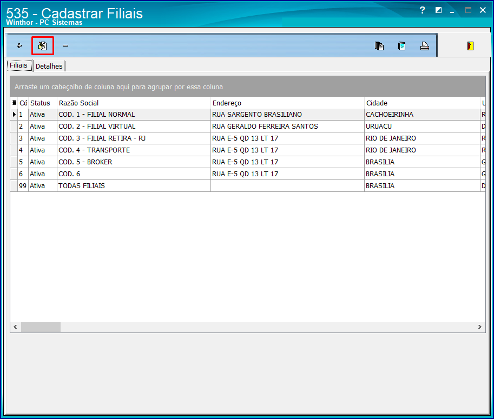Click the stacked documents icon in toolbar

coord(379,46)
